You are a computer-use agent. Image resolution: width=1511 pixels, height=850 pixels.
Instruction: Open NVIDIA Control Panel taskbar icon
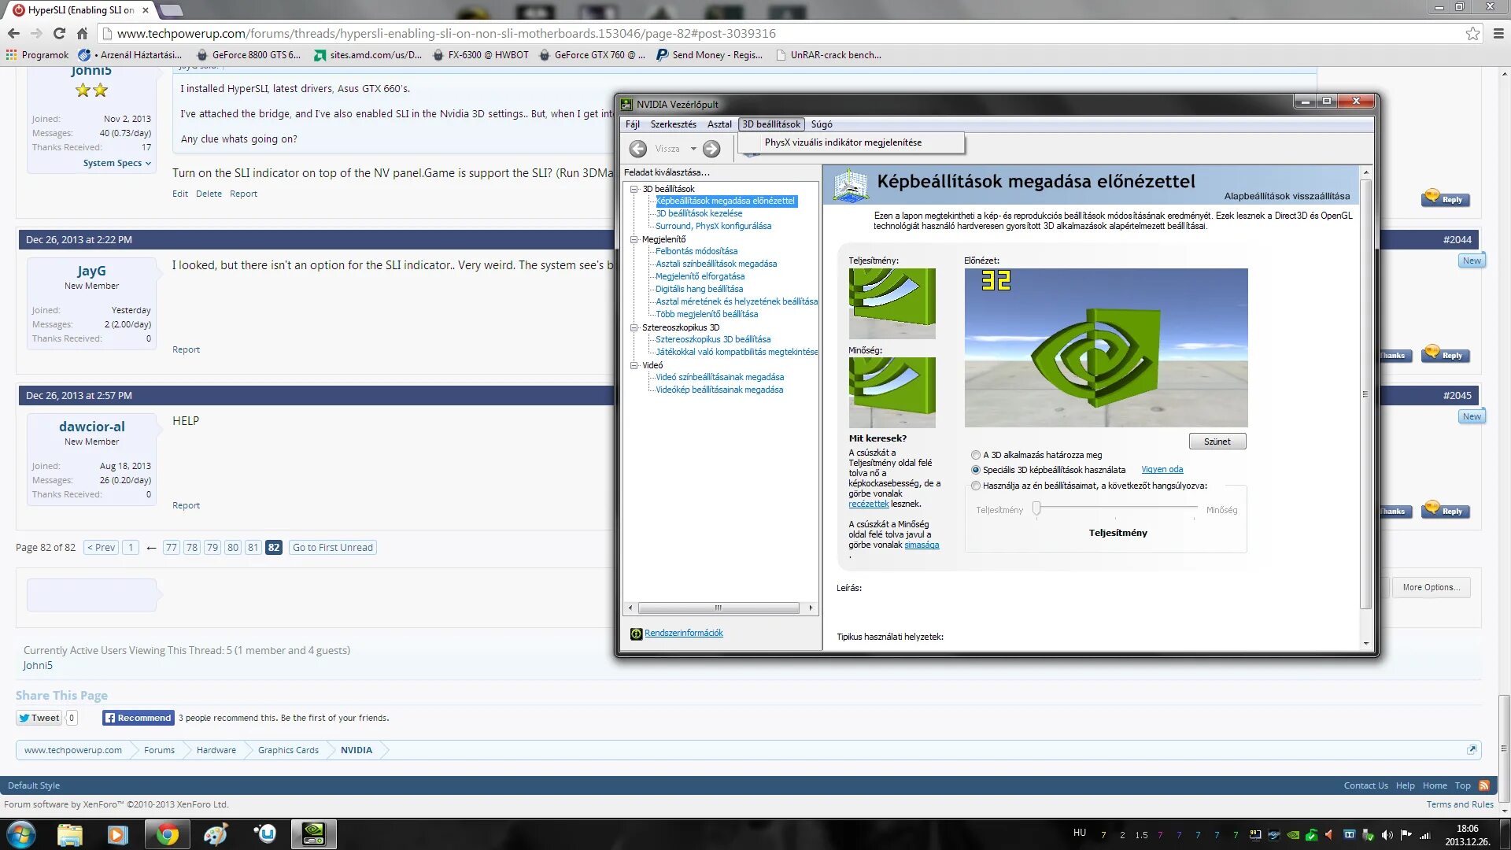pos(313,833)
